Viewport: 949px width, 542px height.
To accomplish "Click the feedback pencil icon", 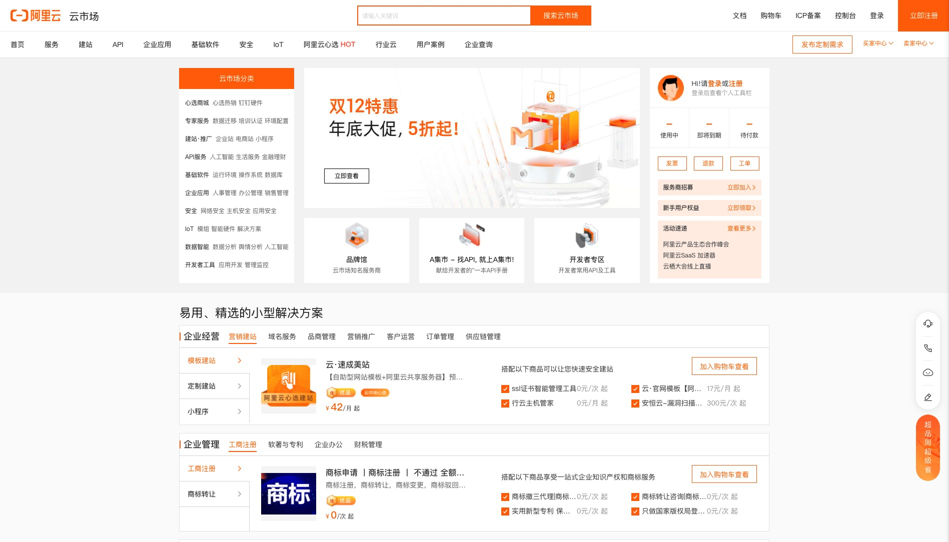I will [927, 397].
